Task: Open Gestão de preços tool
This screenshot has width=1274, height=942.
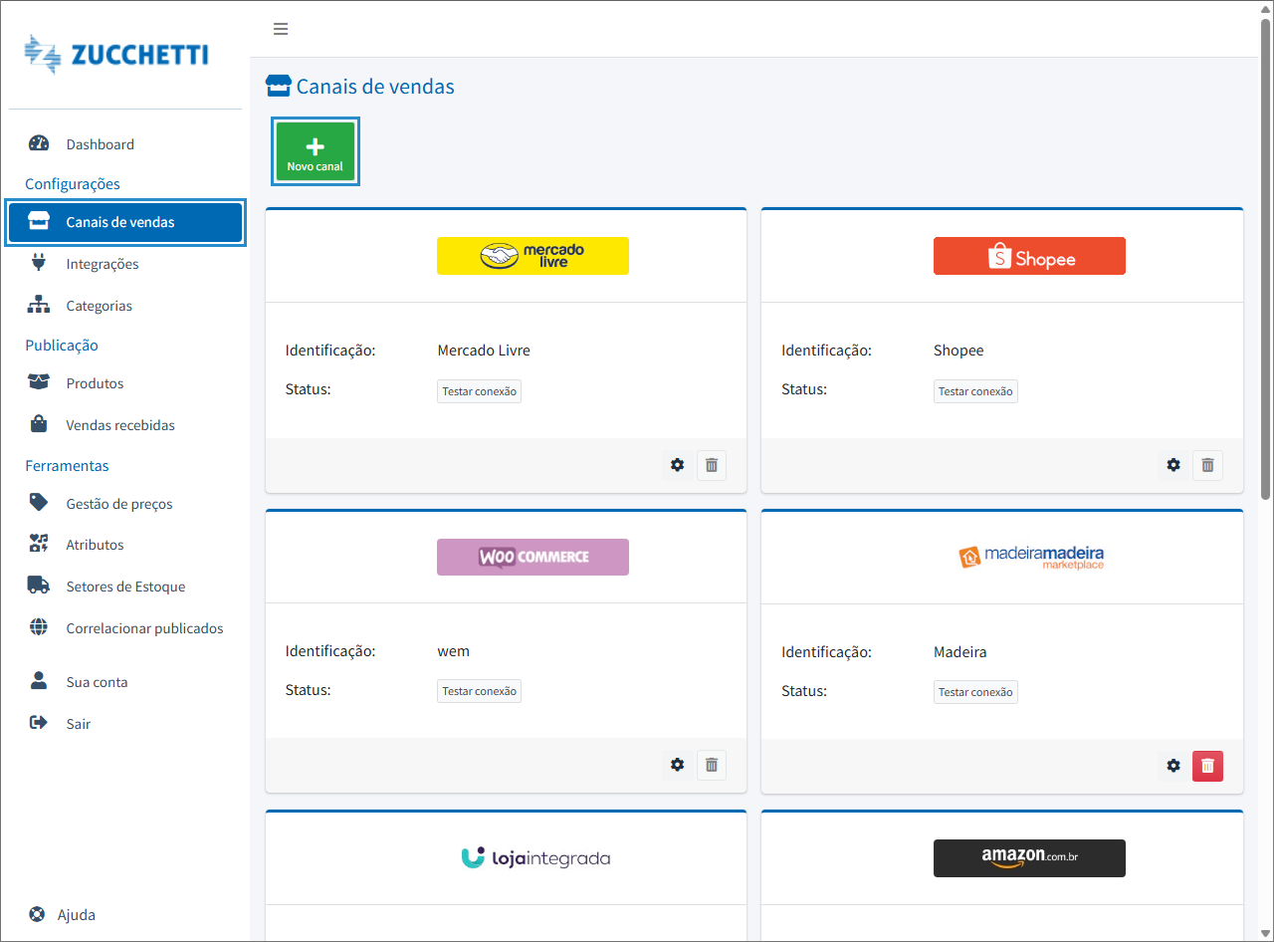Action: pyautogui.click(x=118, y=504)
